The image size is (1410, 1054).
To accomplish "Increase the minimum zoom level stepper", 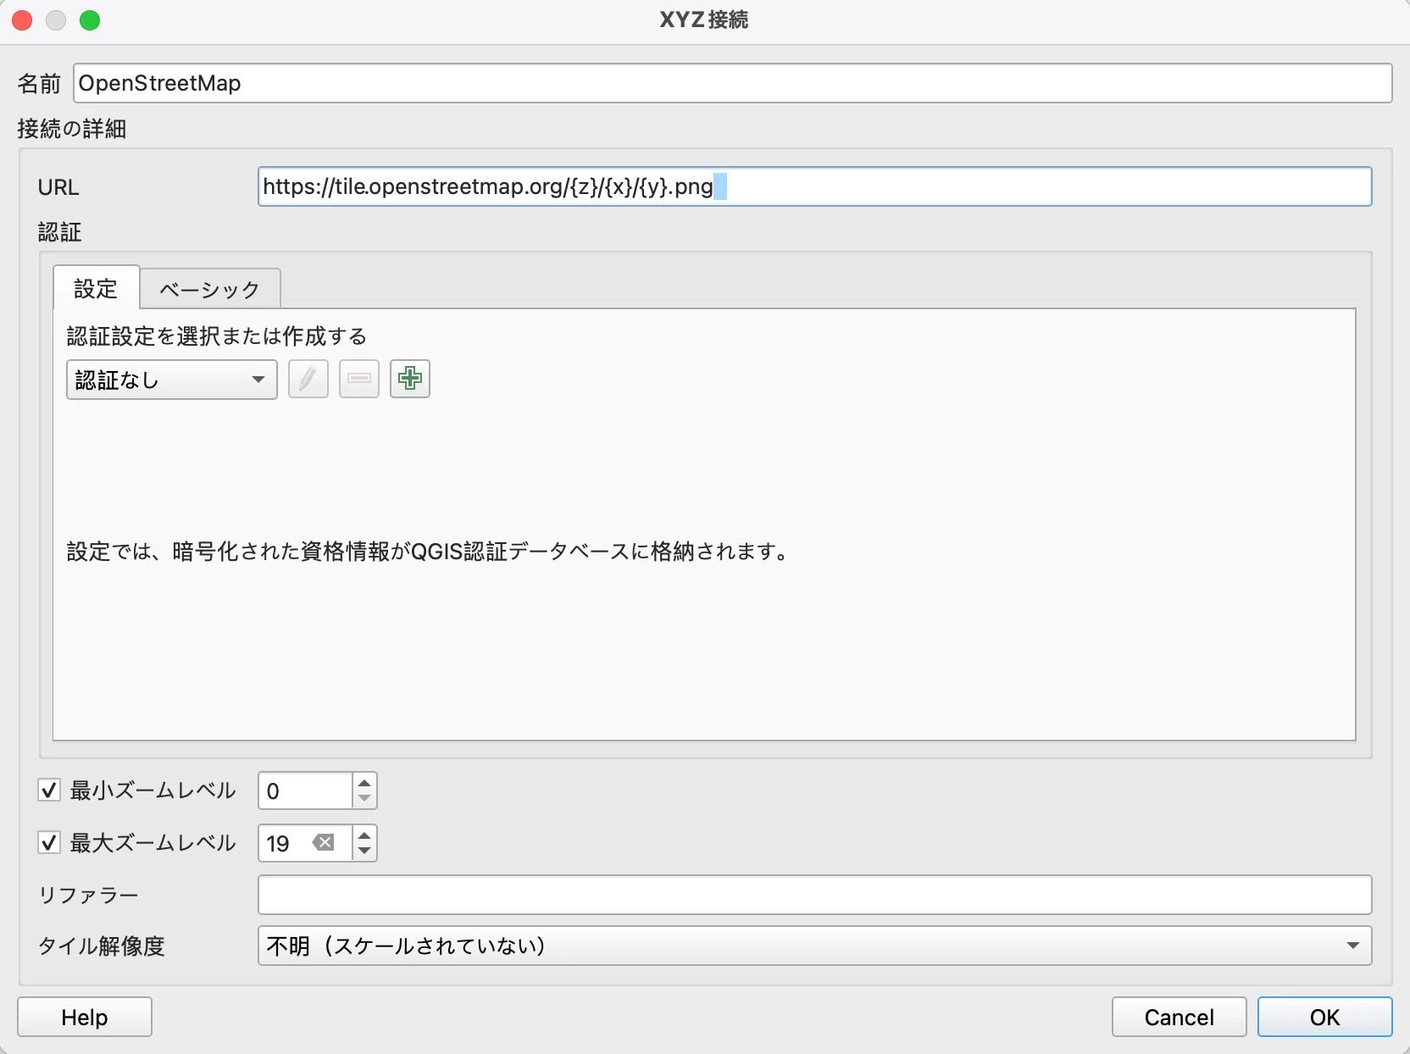I will point(364,783).
